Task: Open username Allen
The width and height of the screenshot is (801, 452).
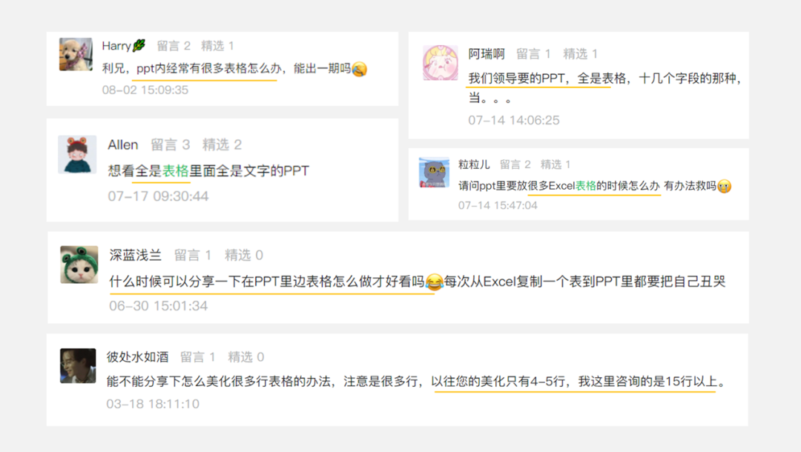Action: 122,145
